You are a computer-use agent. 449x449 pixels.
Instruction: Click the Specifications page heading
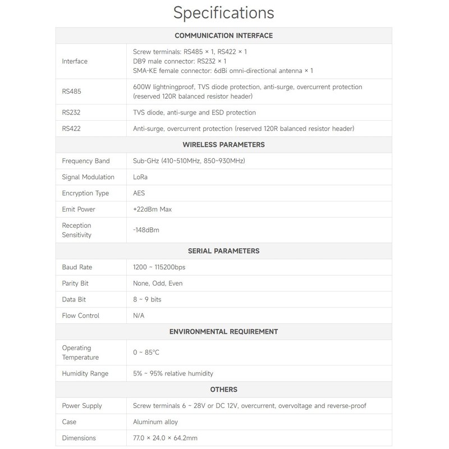(223, 13)
